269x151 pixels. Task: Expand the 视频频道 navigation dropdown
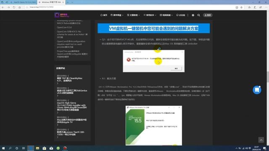[166, 15]
